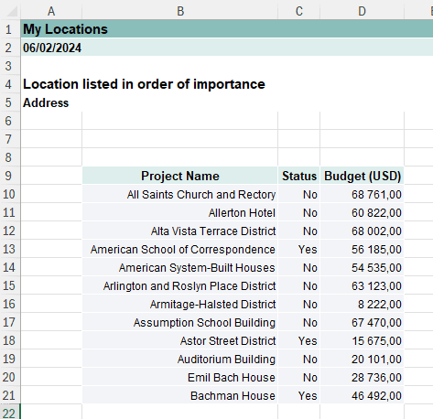The width and height of the screenshot is (433, 419).
Task: Select Status 'No' for Armitage-Halsted District
Action: [x=299, y=304]
